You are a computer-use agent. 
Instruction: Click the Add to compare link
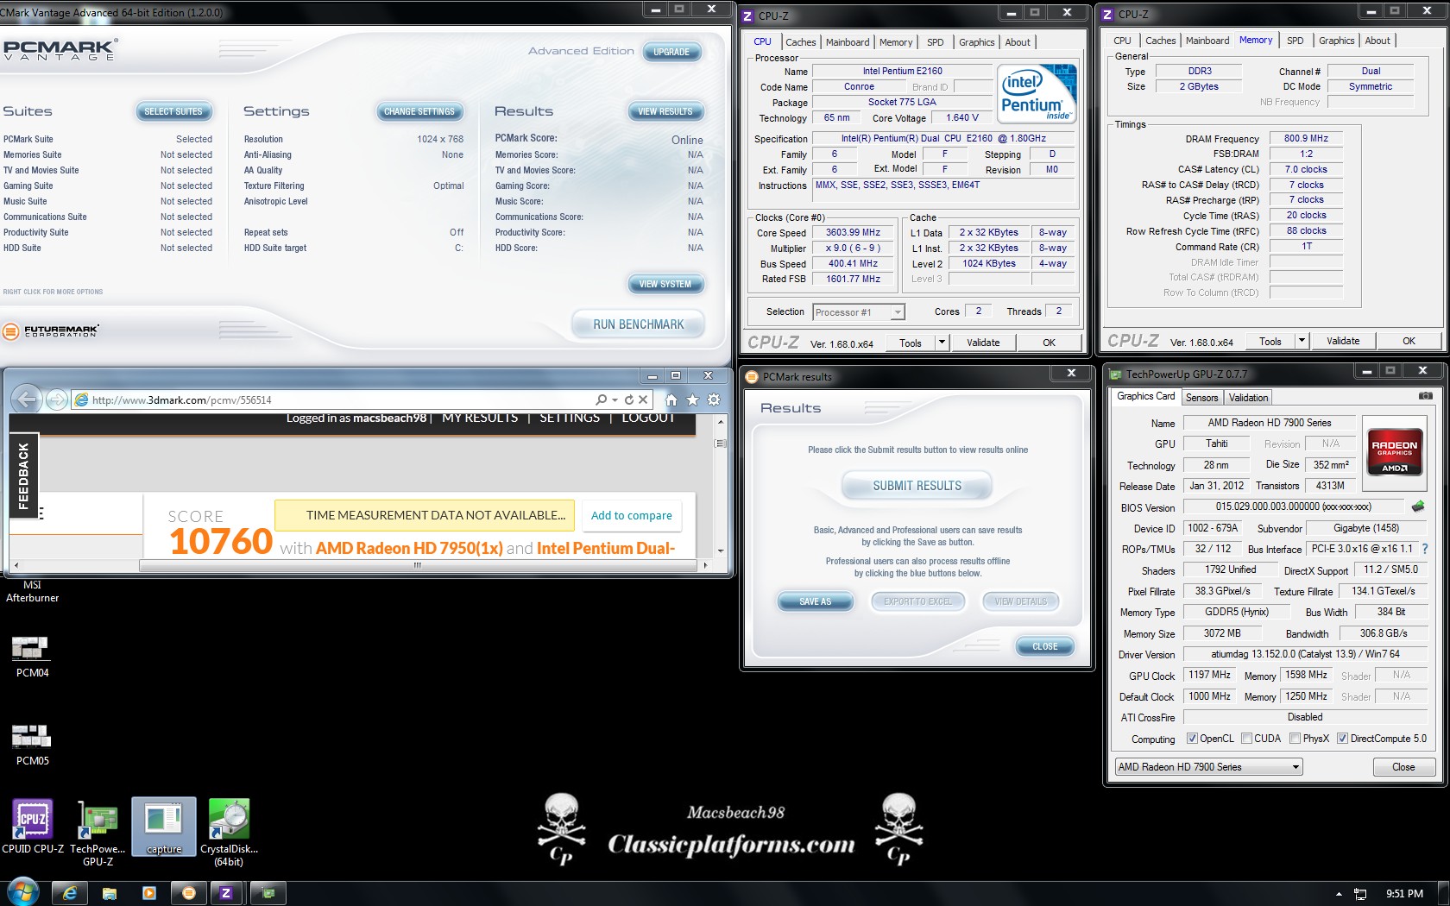point(631,515)
